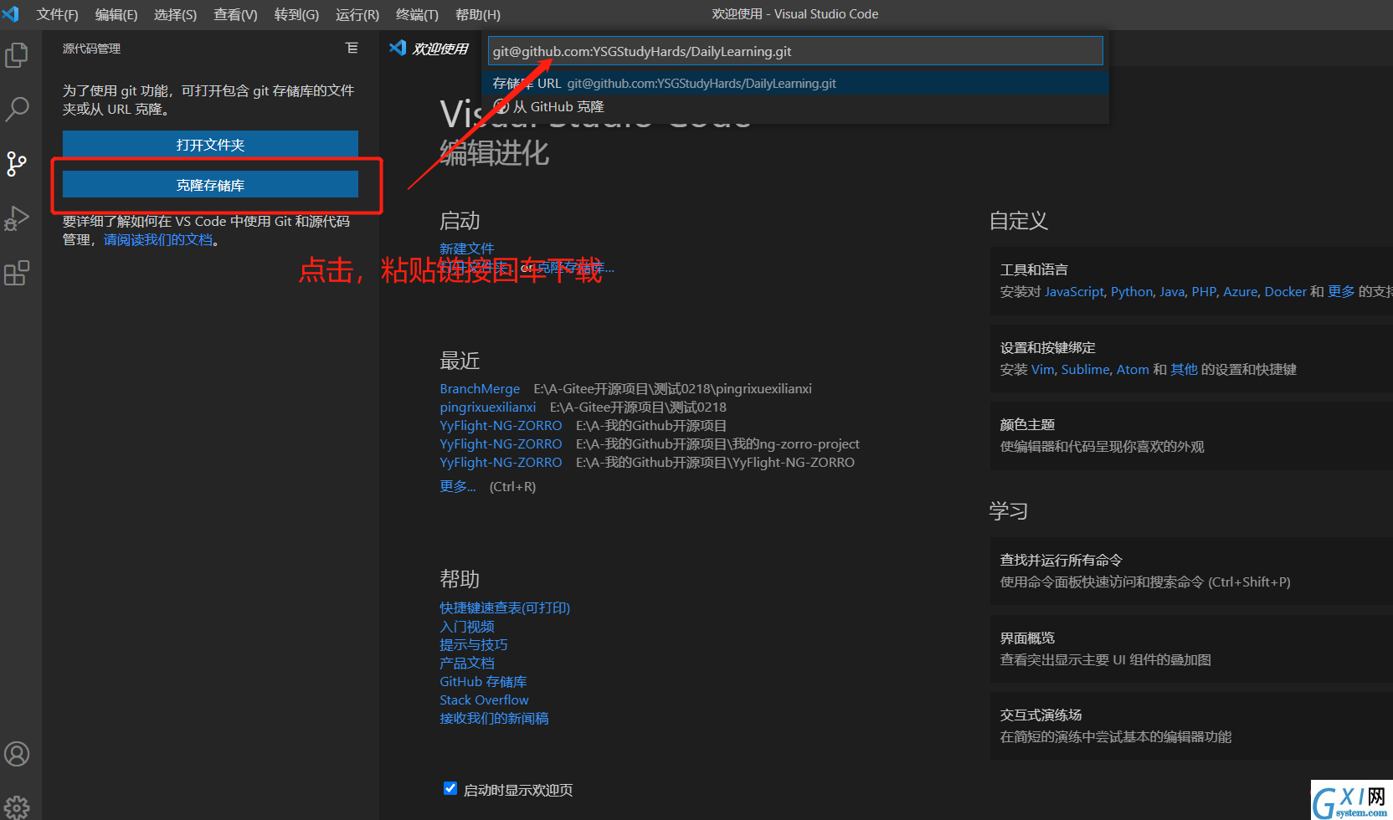Open the 查看(V) menu
Viewport: 1393px width, 820px height.
point(235,14)
